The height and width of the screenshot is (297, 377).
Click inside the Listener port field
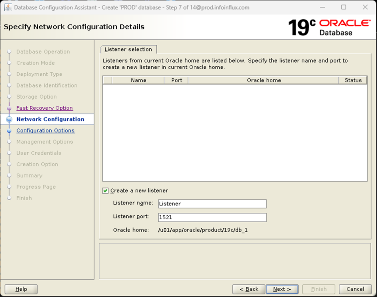click(x=212, y=217)
